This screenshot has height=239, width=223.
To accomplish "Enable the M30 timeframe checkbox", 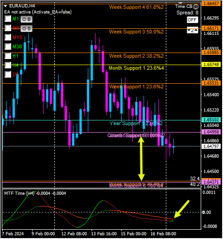I will point(8,46).
